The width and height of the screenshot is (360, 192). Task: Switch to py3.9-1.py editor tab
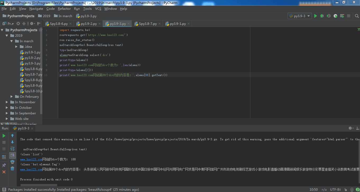178,24
